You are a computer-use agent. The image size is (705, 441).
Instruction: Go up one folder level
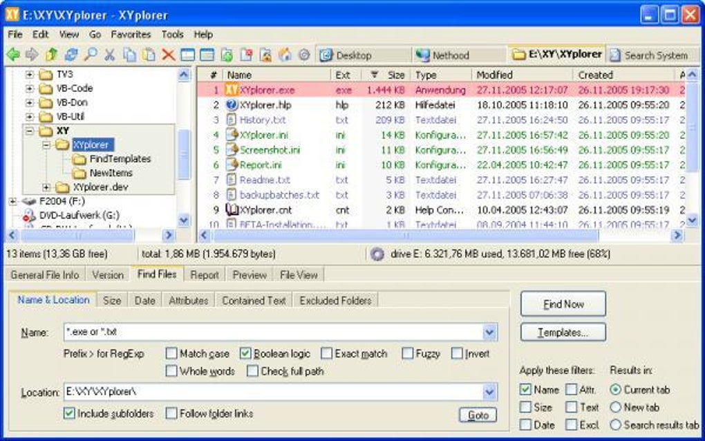(x=51, y=55)
